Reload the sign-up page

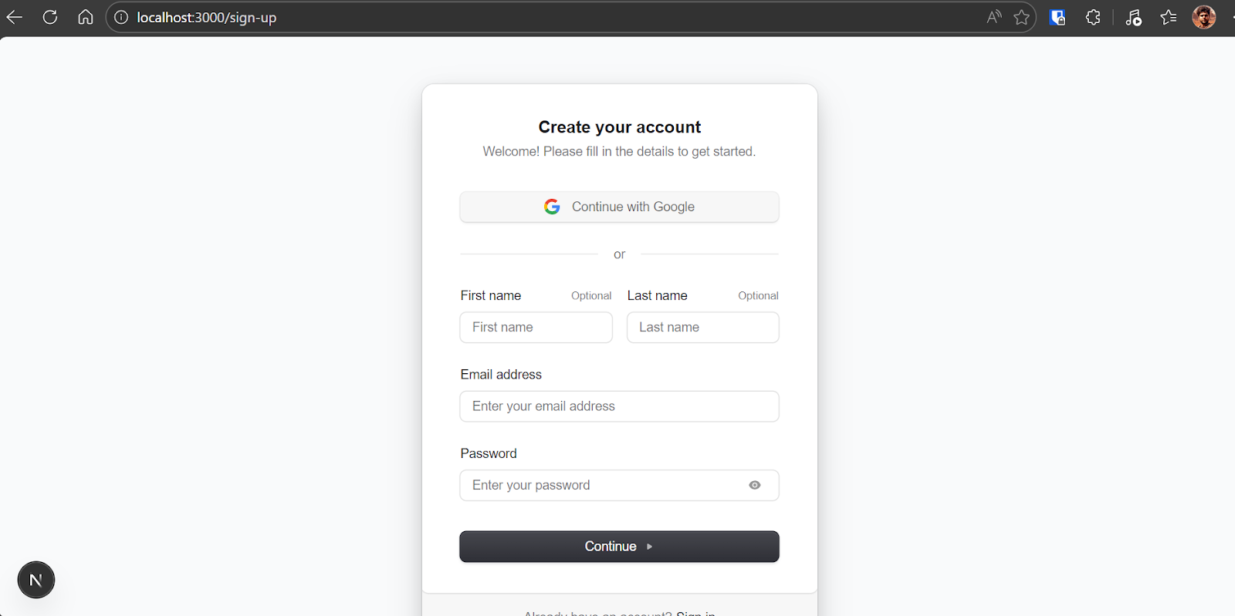point(50,17)
